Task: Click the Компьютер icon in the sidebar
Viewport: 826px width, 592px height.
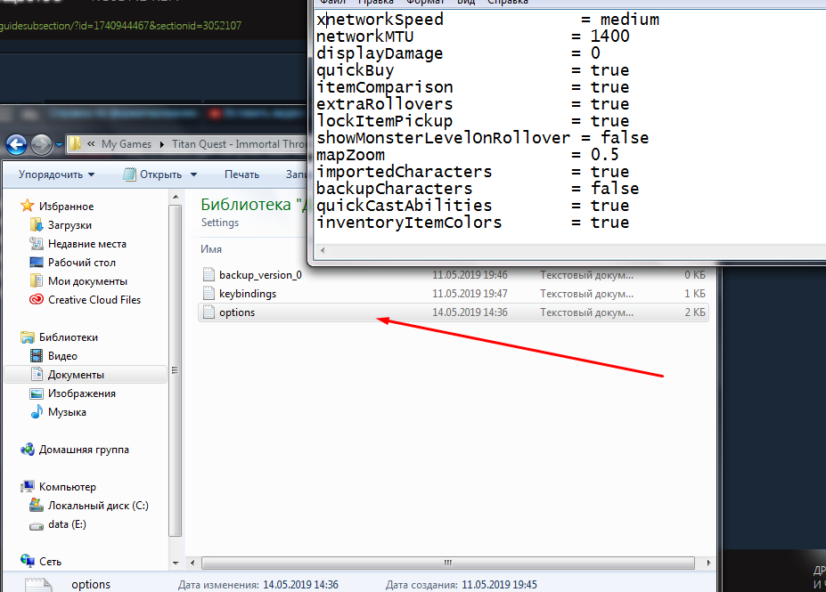Action: click(28, 486)
